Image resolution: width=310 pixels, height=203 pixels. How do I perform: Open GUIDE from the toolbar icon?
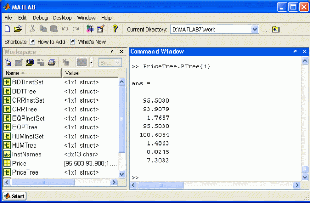coord(101,29)
